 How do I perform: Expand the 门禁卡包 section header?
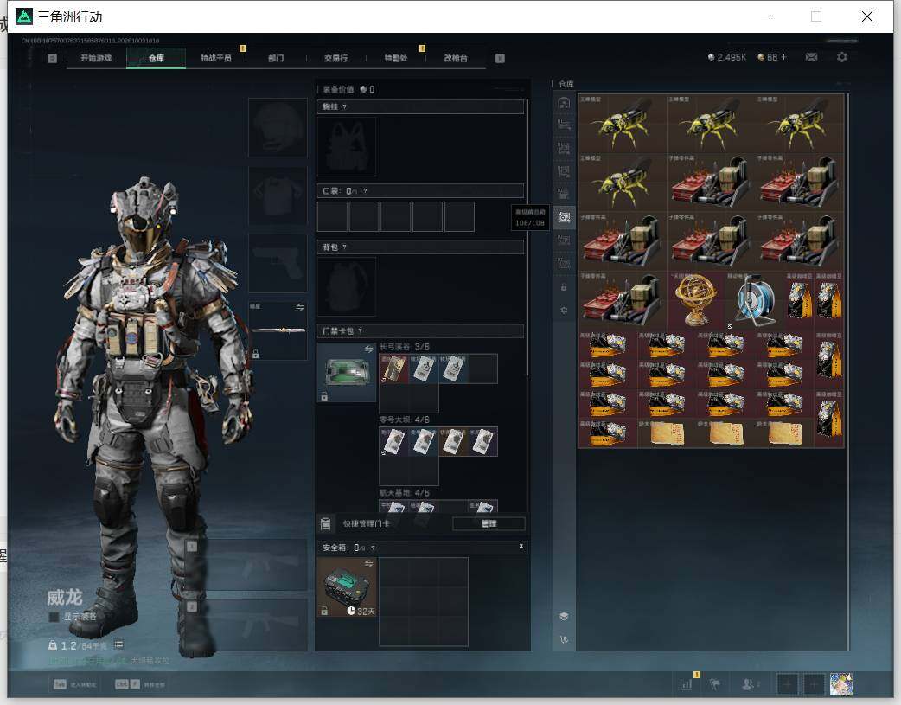coord(420,330)
